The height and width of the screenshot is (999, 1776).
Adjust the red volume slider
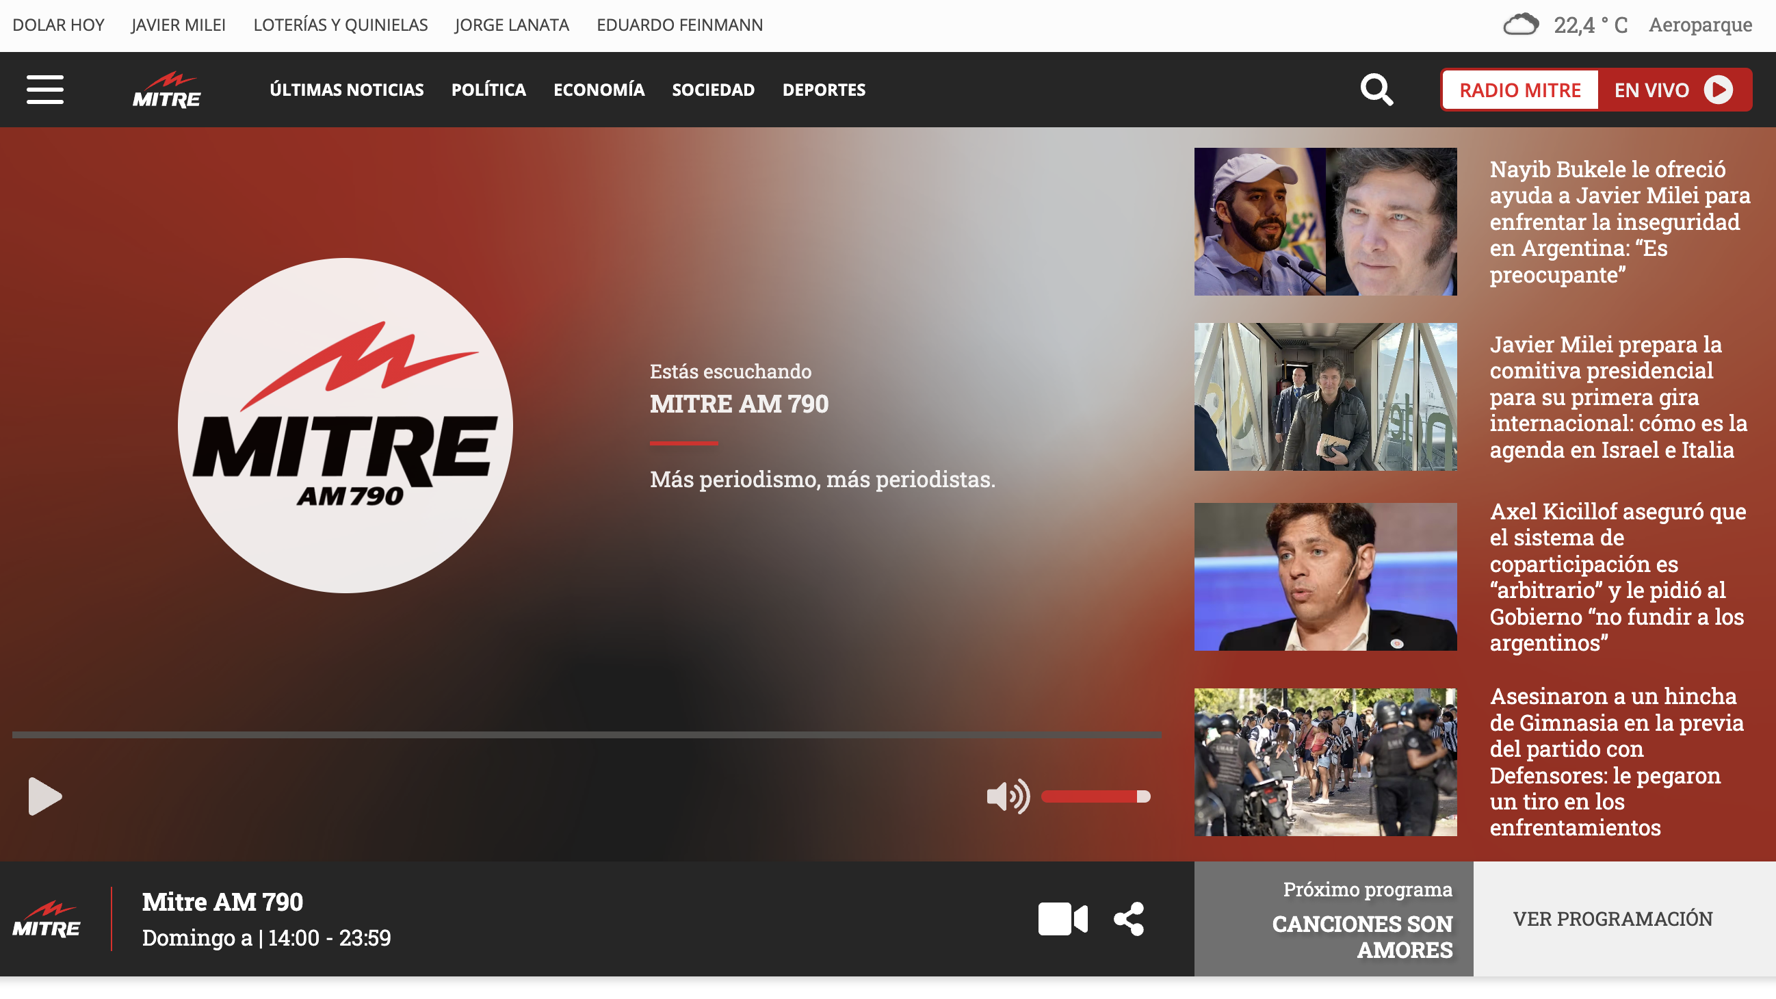point(1095,796)
